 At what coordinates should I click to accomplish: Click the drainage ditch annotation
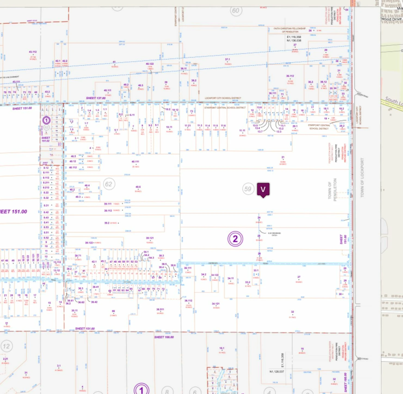[x=274, y=234]
